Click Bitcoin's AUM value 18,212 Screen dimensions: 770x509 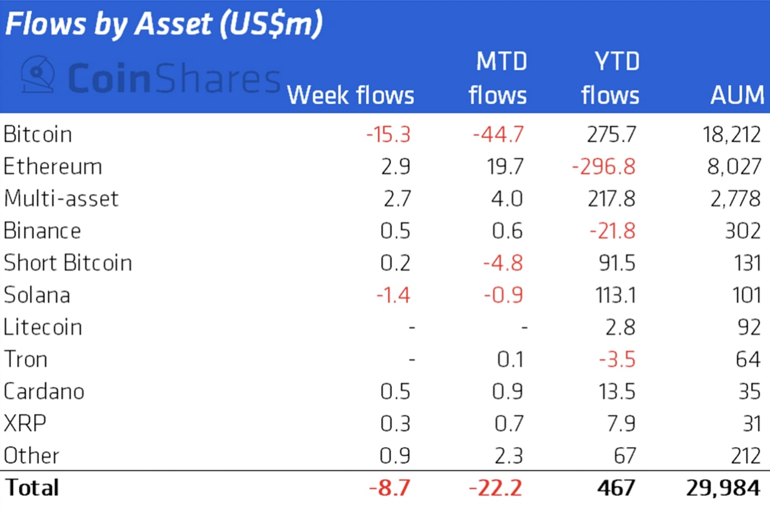click(x=732, y=134)
